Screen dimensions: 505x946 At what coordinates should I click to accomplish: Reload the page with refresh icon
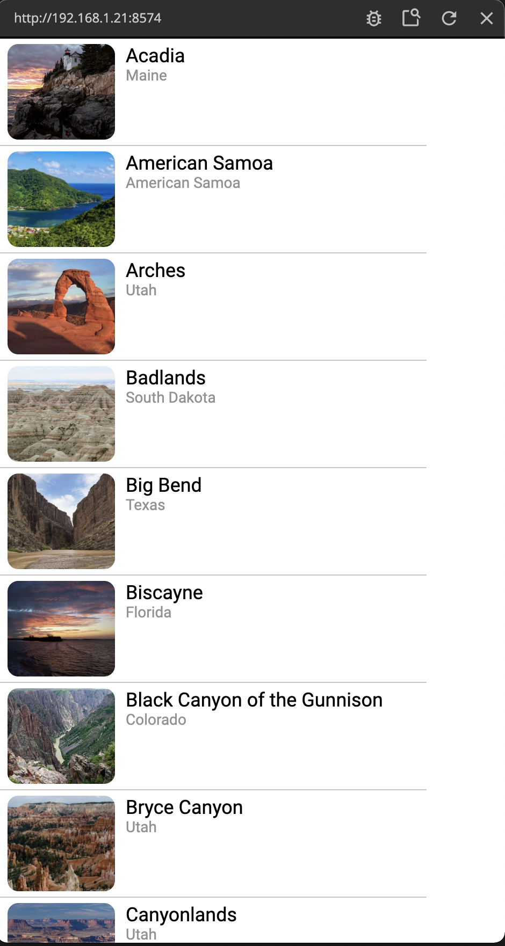point(449,19)
